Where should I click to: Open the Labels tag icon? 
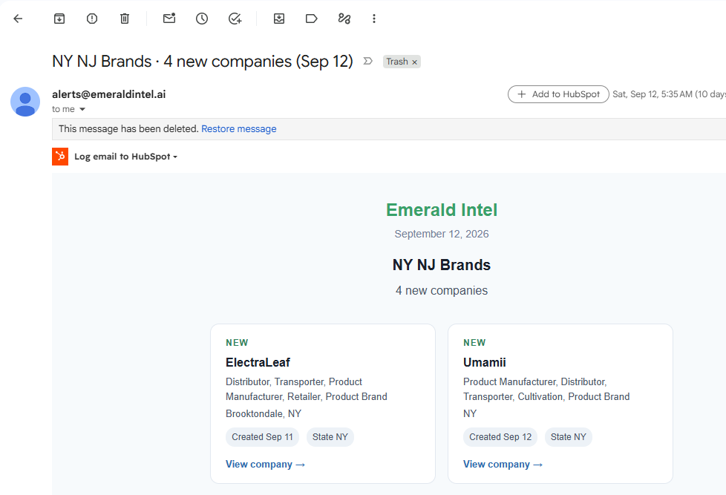pos(312,19)
